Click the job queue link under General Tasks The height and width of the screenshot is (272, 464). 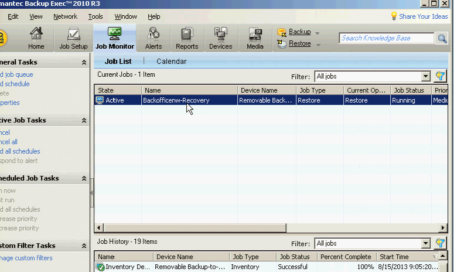coord(16,74)
